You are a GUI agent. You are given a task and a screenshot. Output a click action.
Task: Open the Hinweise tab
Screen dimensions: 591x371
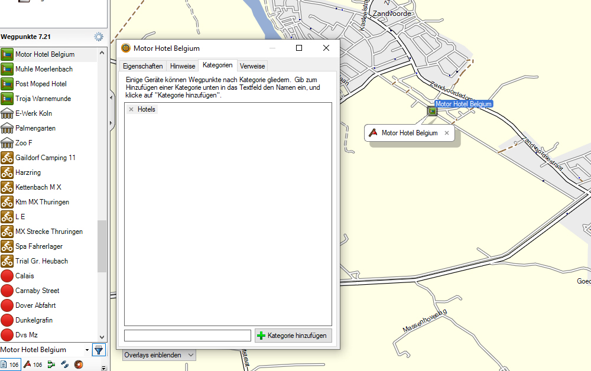[x=183, y=66]
